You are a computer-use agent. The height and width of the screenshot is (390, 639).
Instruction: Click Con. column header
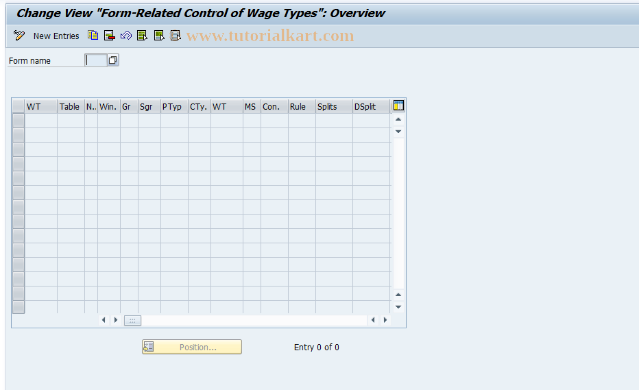[x=275, y=107]
